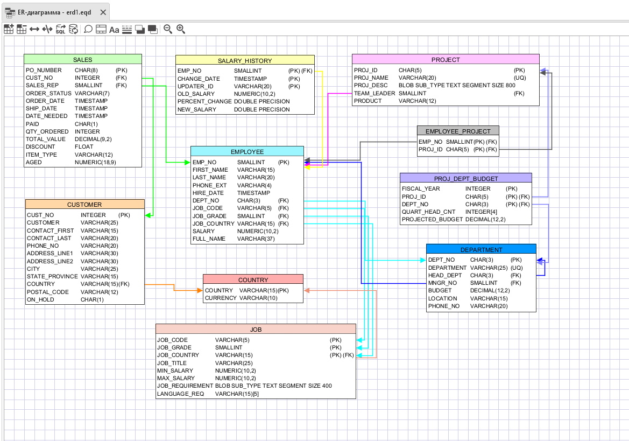Click the add table icon
Screen dimensions: 629x441
click(x=9, y=29)
